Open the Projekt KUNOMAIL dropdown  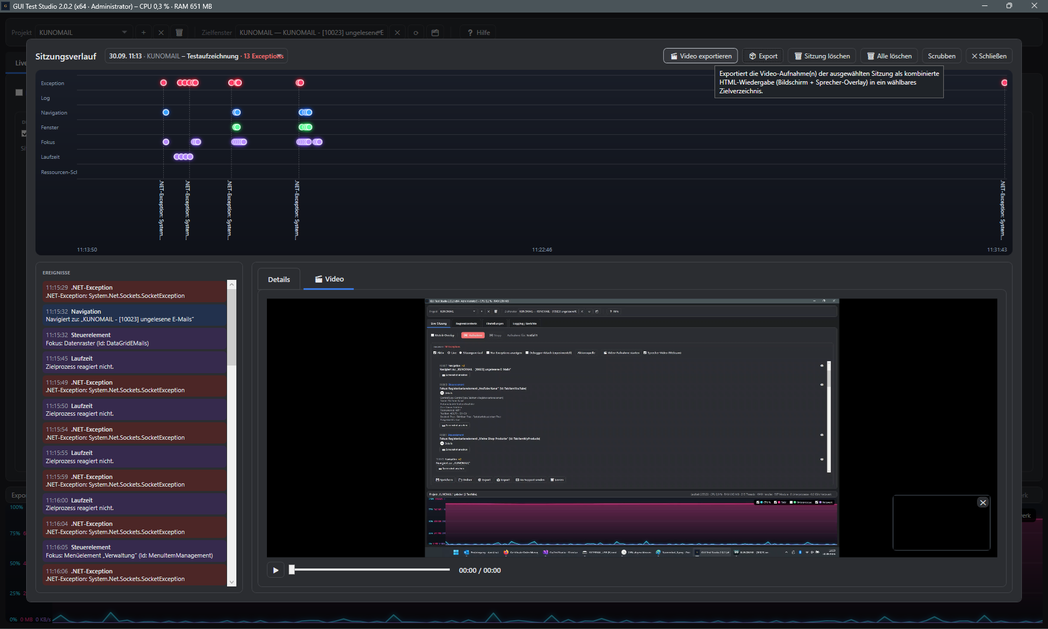click(x=83, y=33)
